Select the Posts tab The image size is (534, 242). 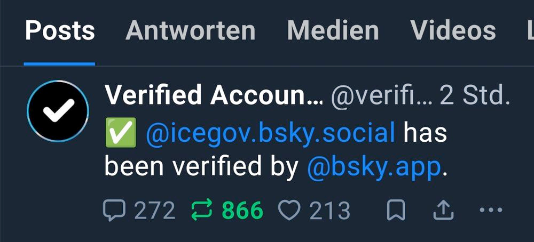(60, 30)
